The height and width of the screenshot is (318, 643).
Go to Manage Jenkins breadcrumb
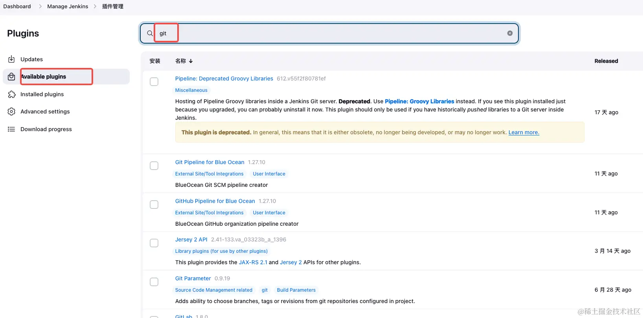(x=68, y=6)
